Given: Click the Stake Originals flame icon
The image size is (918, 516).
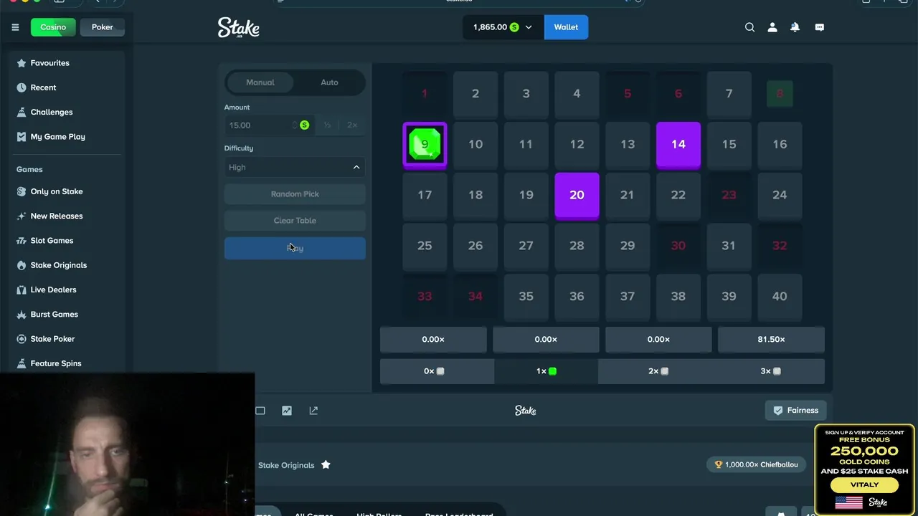Looking at the screenshot, I should click(22, 265).
